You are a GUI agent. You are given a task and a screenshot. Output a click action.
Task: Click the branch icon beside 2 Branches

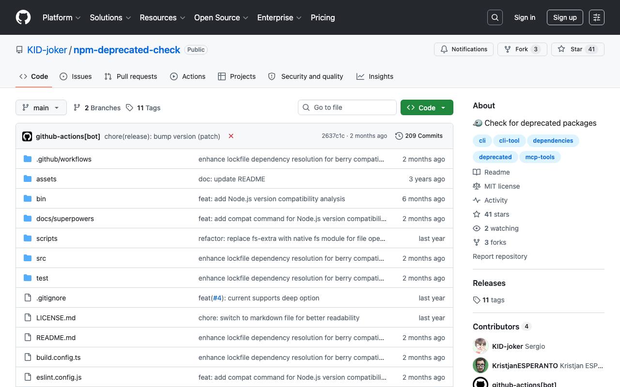tap(77, 107)
